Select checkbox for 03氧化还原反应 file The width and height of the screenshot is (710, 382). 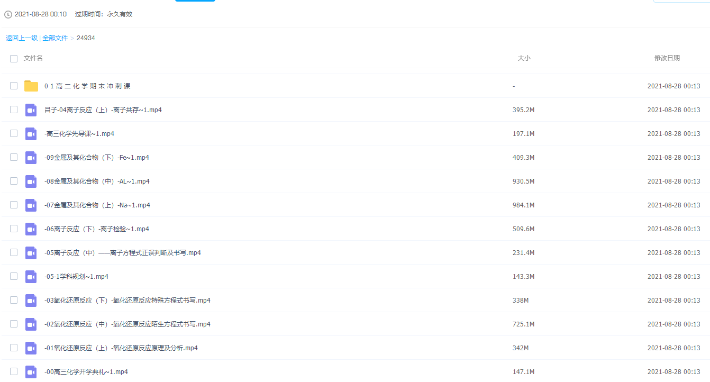click(x=14, y=301)
